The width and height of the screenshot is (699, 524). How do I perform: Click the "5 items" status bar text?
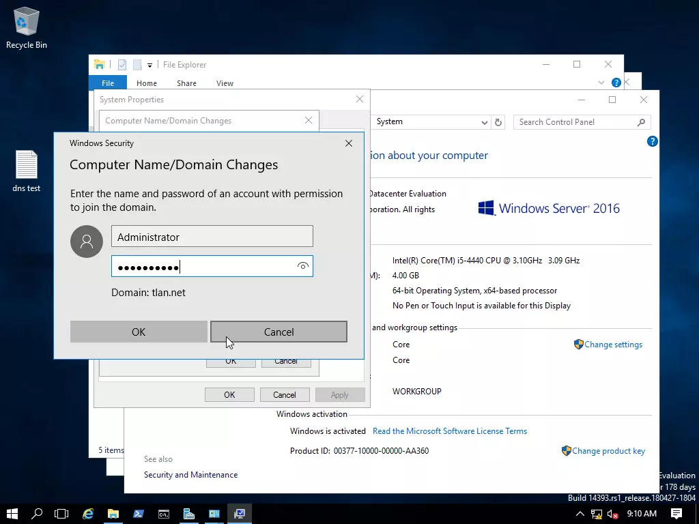[x=111, y=450]
